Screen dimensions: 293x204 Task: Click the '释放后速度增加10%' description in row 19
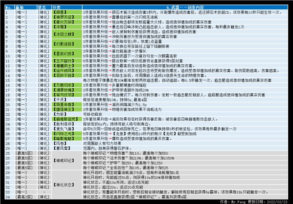115,100
